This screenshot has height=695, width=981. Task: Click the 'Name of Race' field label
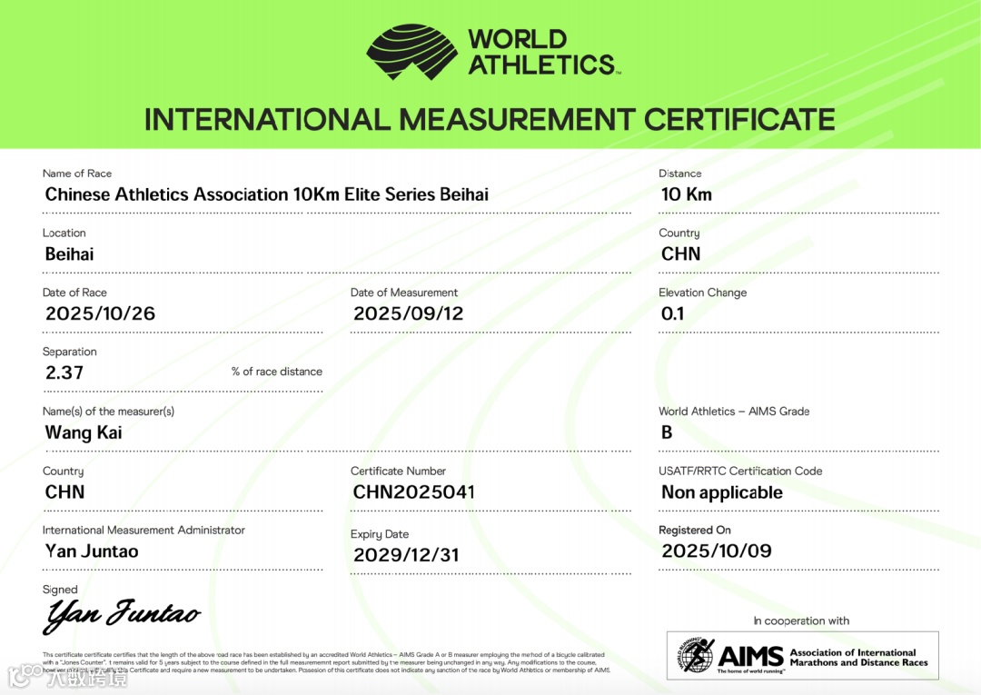pyautogui.click(x=77, y=174)
